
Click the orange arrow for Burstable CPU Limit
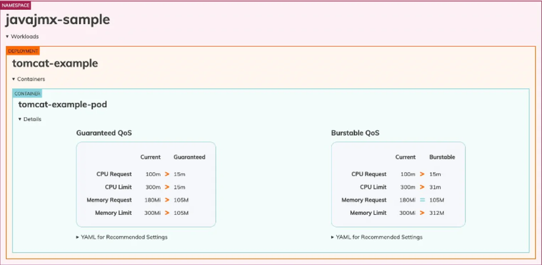point(422,187)
